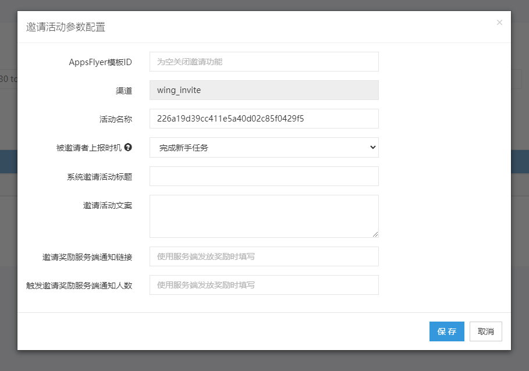
Task: Click the AppsFlyer模板ID label
Action: click(x=100, y=62)
